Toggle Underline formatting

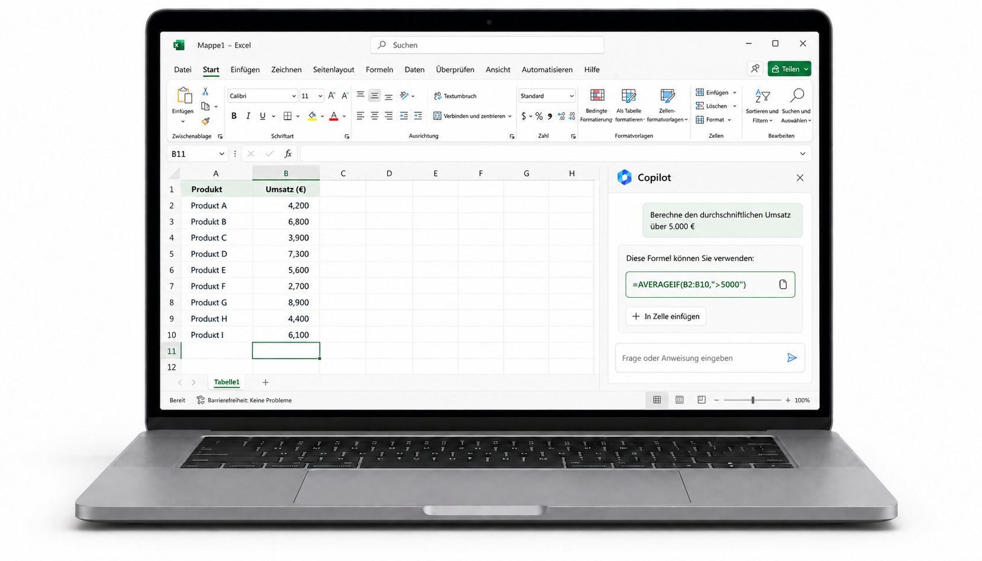coord(262,116)
